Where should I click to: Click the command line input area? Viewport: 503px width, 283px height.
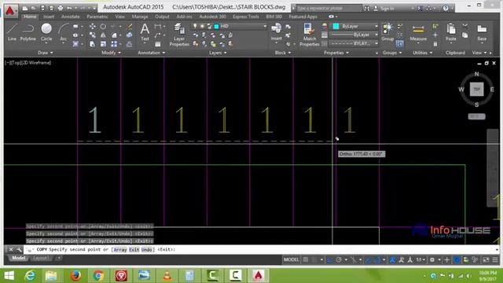pos(260,250)
